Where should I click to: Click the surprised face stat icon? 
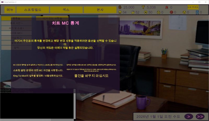[x=184, y=12]
